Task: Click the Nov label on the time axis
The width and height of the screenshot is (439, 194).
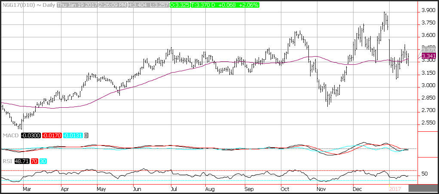Action: point(320,188)
